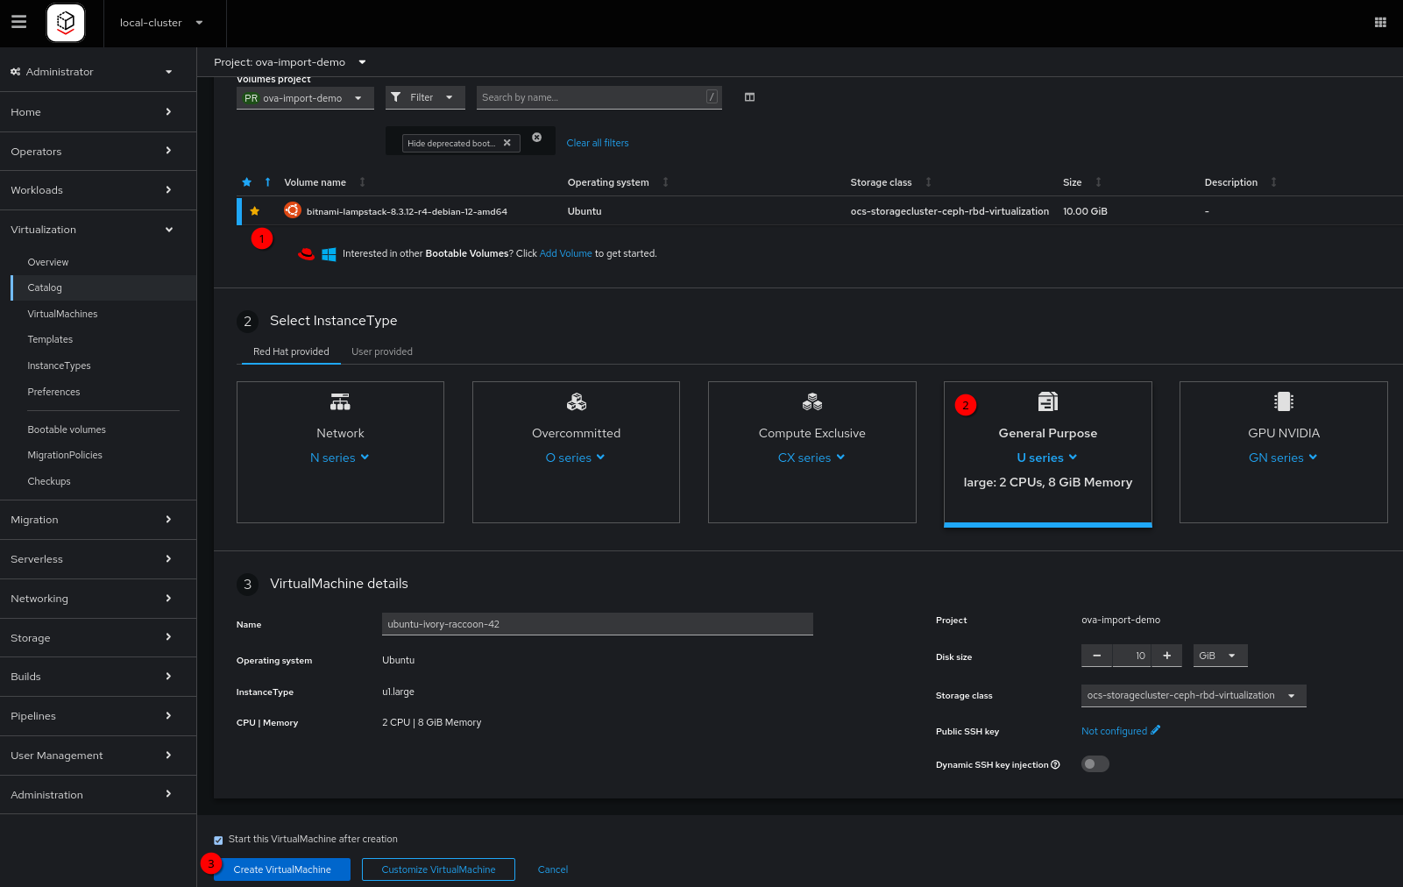Viewport: 1403px width, 887px height.
Task: Select the General Purpose card icon
Action: [1048, 401]
